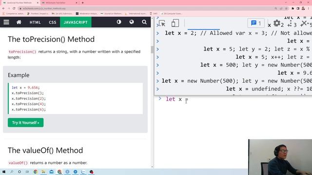The height and width of the screenshot is (175, 312).
Task: Open Task View on the taskbar
Action: pos(27,172)
